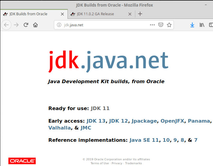Click the Java favicon on first tab

pyautogui.click(x=5, y=14)
